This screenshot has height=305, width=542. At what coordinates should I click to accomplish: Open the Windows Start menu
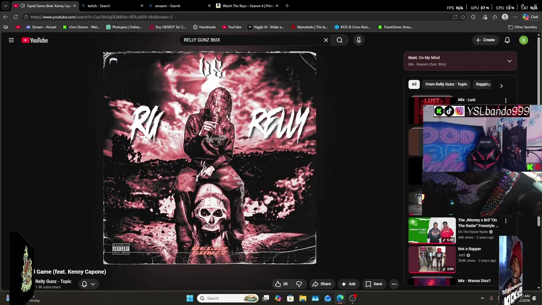190,298
